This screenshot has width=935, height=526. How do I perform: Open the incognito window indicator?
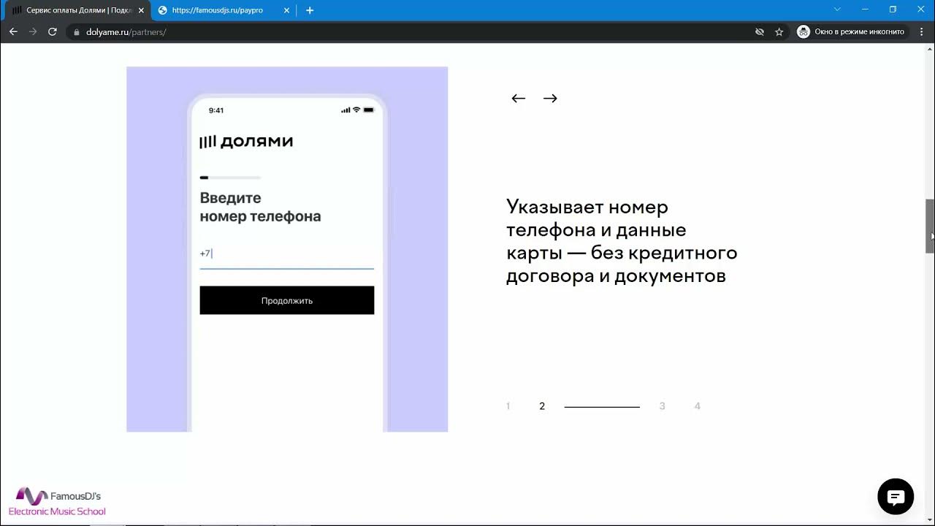click(x=851, y=31)
